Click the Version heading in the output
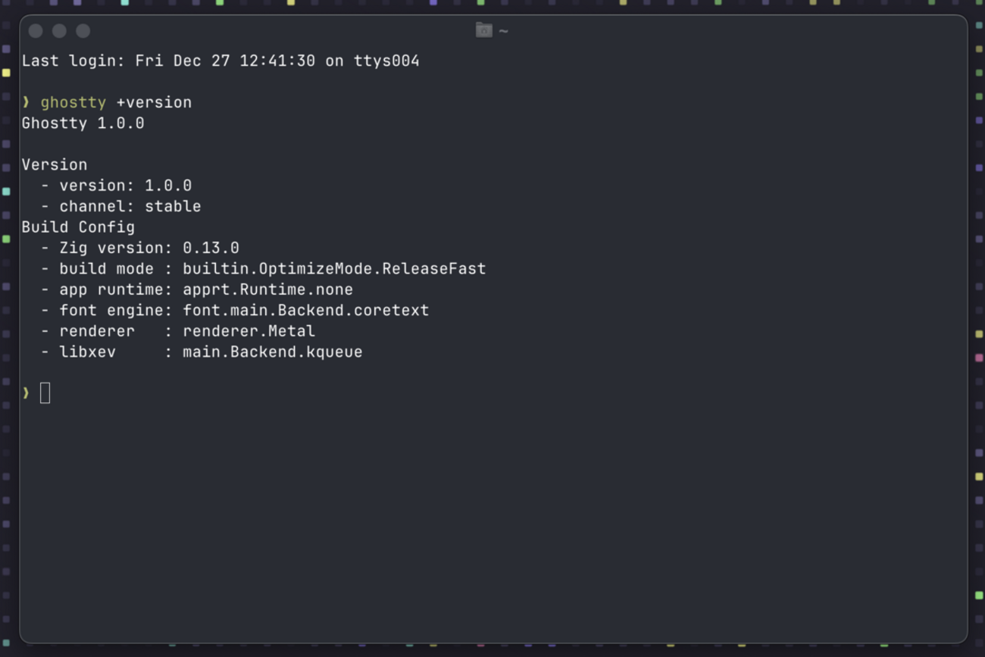The height and width of the screenshot is (657, 985). [55, 164]
